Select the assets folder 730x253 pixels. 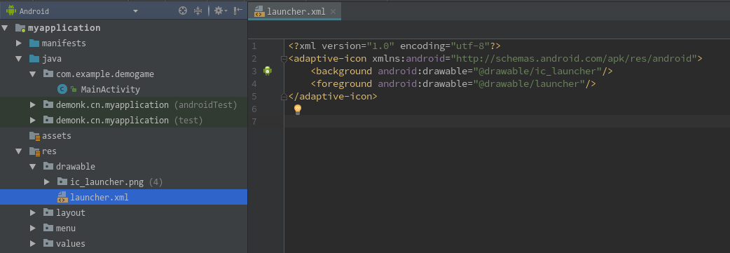(56, 135)
